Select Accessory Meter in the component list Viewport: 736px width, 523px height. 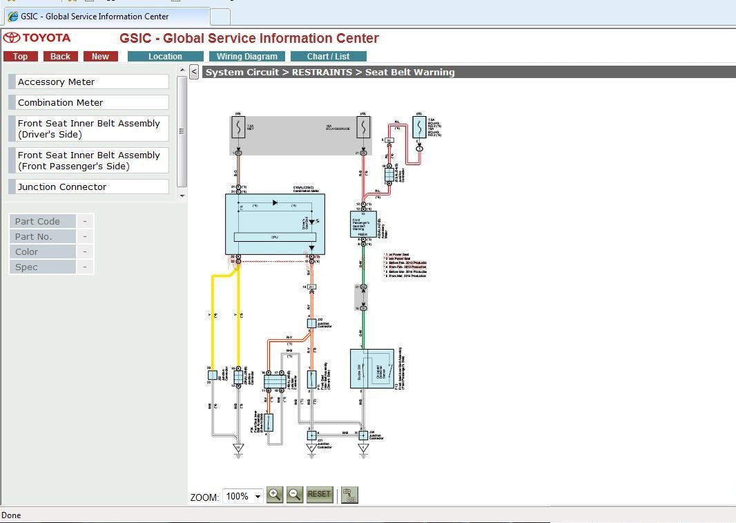tap(89, 82)
